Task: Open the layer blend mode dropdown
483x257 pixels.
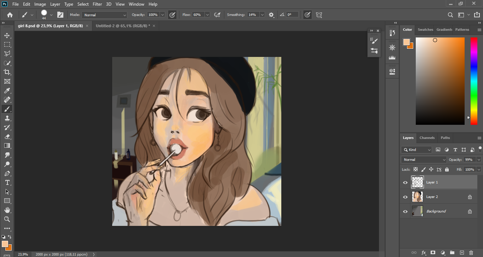Action: coord(424,159)
